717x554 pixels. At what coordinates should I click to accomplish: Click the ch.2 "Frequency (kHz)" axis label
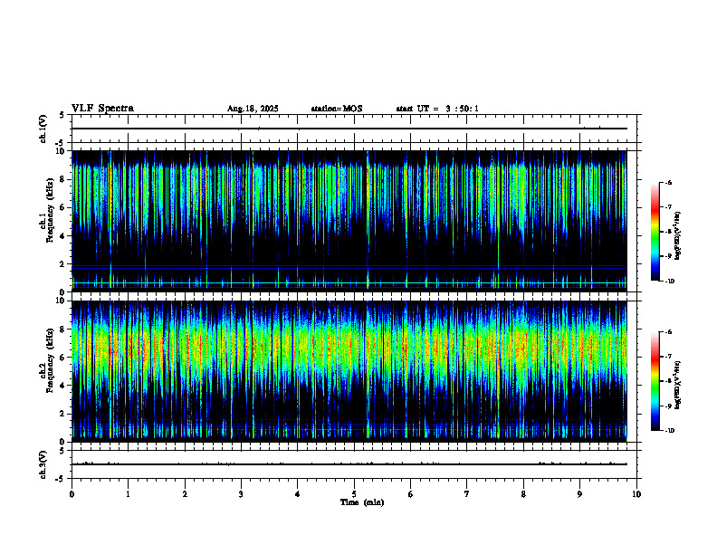(50, 360)
